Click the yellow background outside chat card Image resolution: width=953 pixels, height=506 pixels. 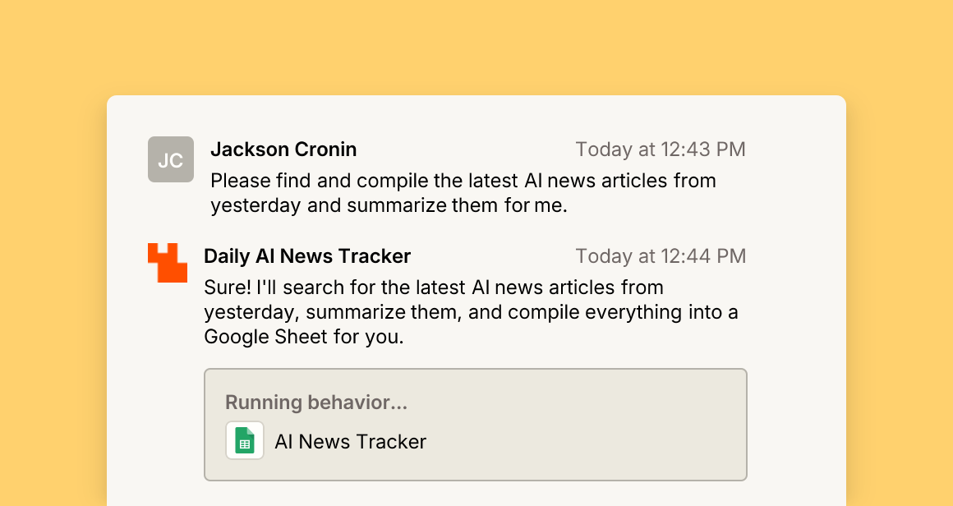click(x=476, y=48)
